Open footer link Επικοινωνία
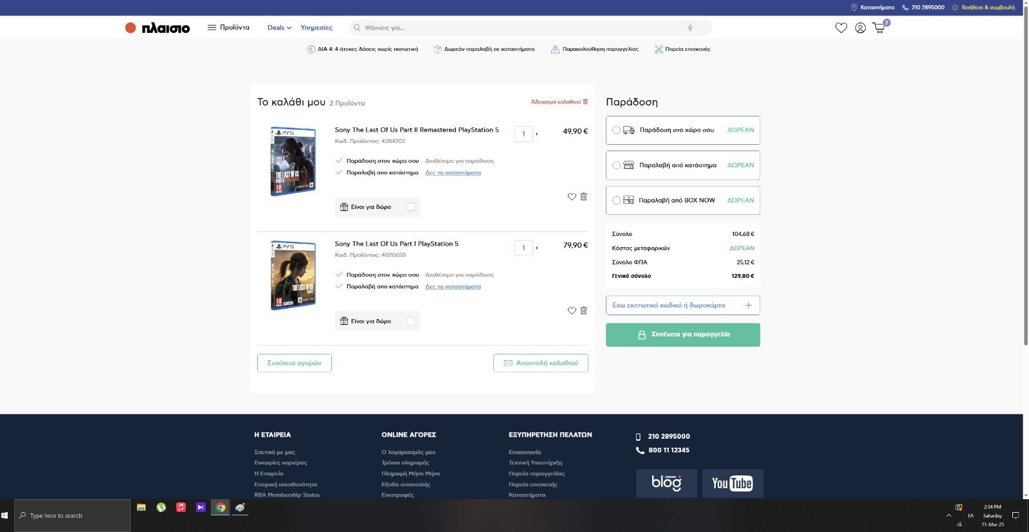 click(525, 452)
